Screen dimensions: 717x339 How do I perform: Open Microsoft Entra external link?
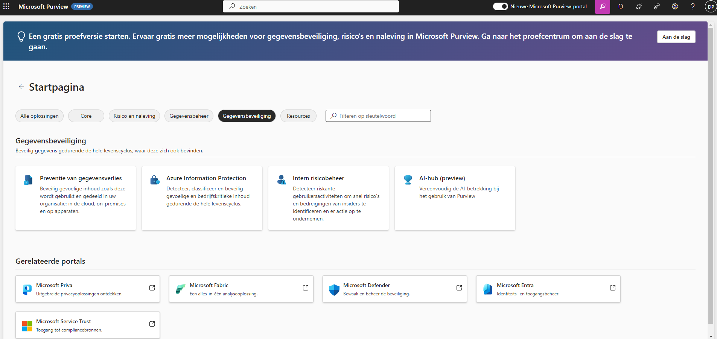click(613, 287)
